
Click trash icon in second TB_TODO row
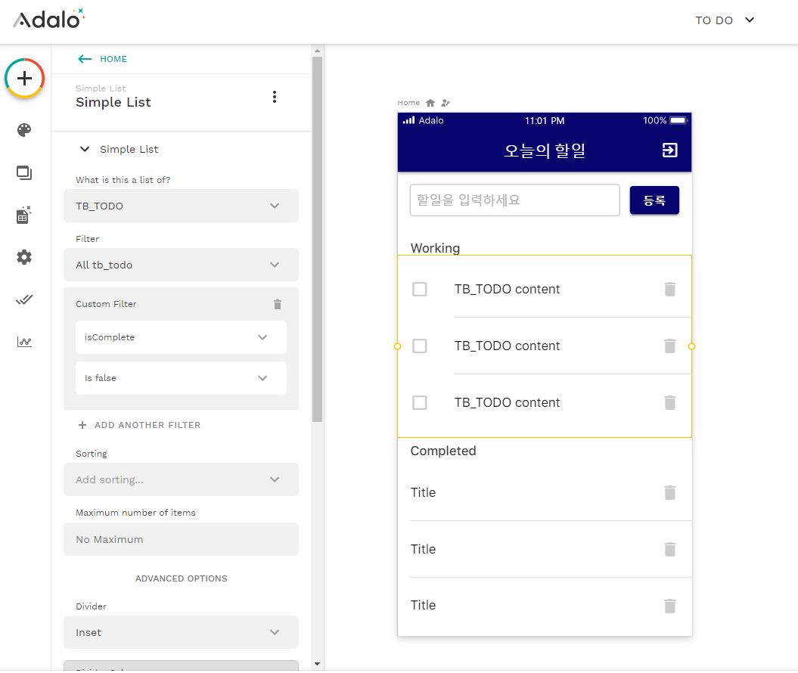(669, 346)
